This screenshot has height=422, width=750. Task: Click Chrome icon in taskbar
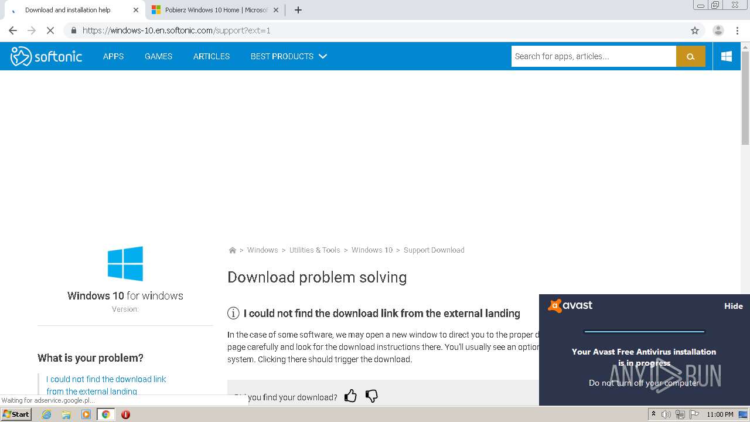(105, 414)
